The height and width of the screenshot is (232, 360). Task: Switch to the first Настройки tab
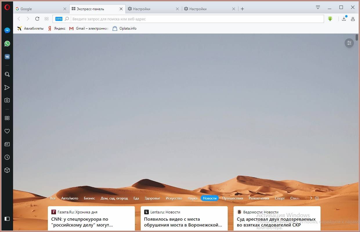154,9
